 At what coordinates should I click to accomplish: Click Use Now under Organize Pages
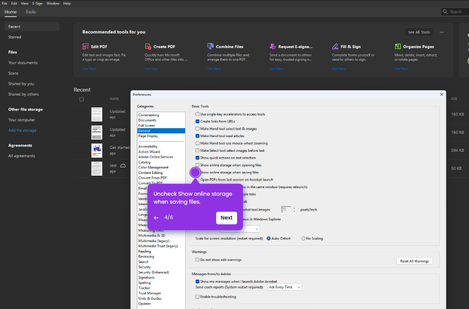click(x=401, y=69)
